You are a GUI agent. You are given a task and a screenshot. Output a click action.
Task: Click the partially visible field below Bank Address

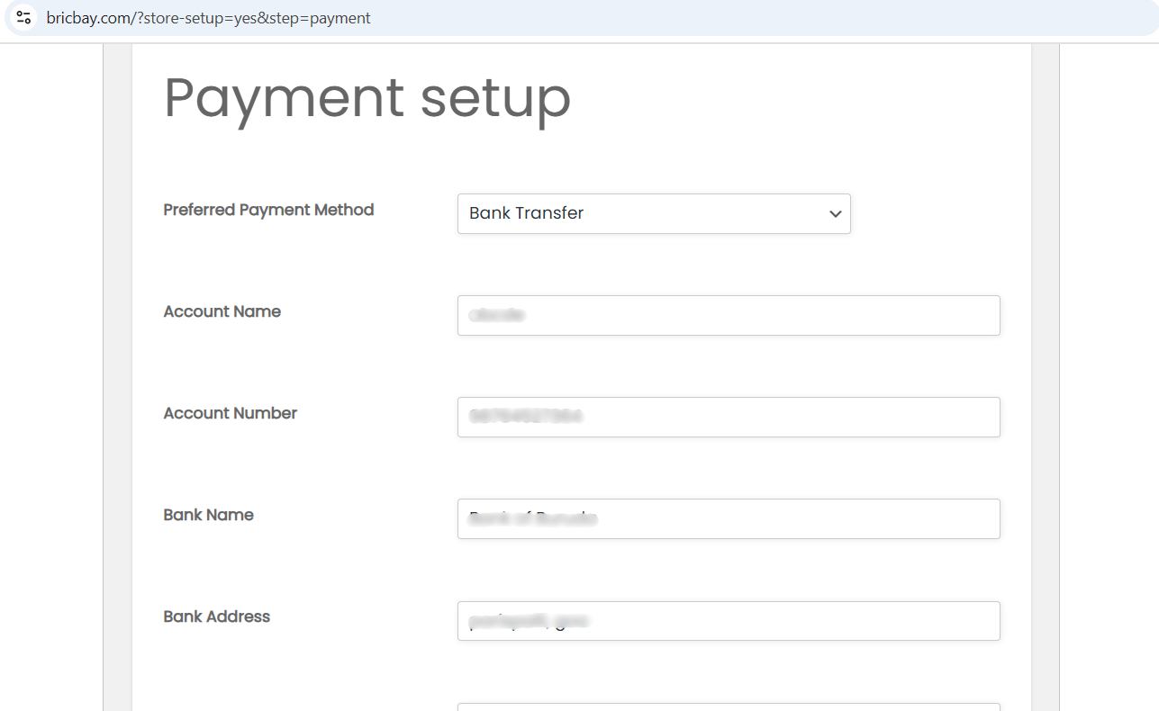(x=728, y=706)
